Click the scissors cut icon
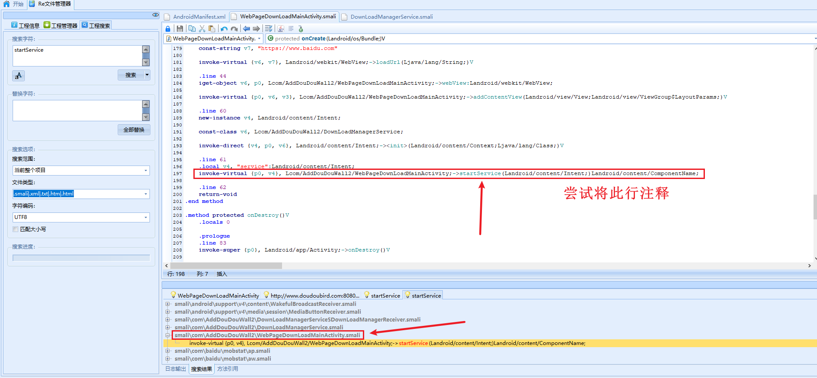Screen dimensions: 817x378 (x=202, y=29)
